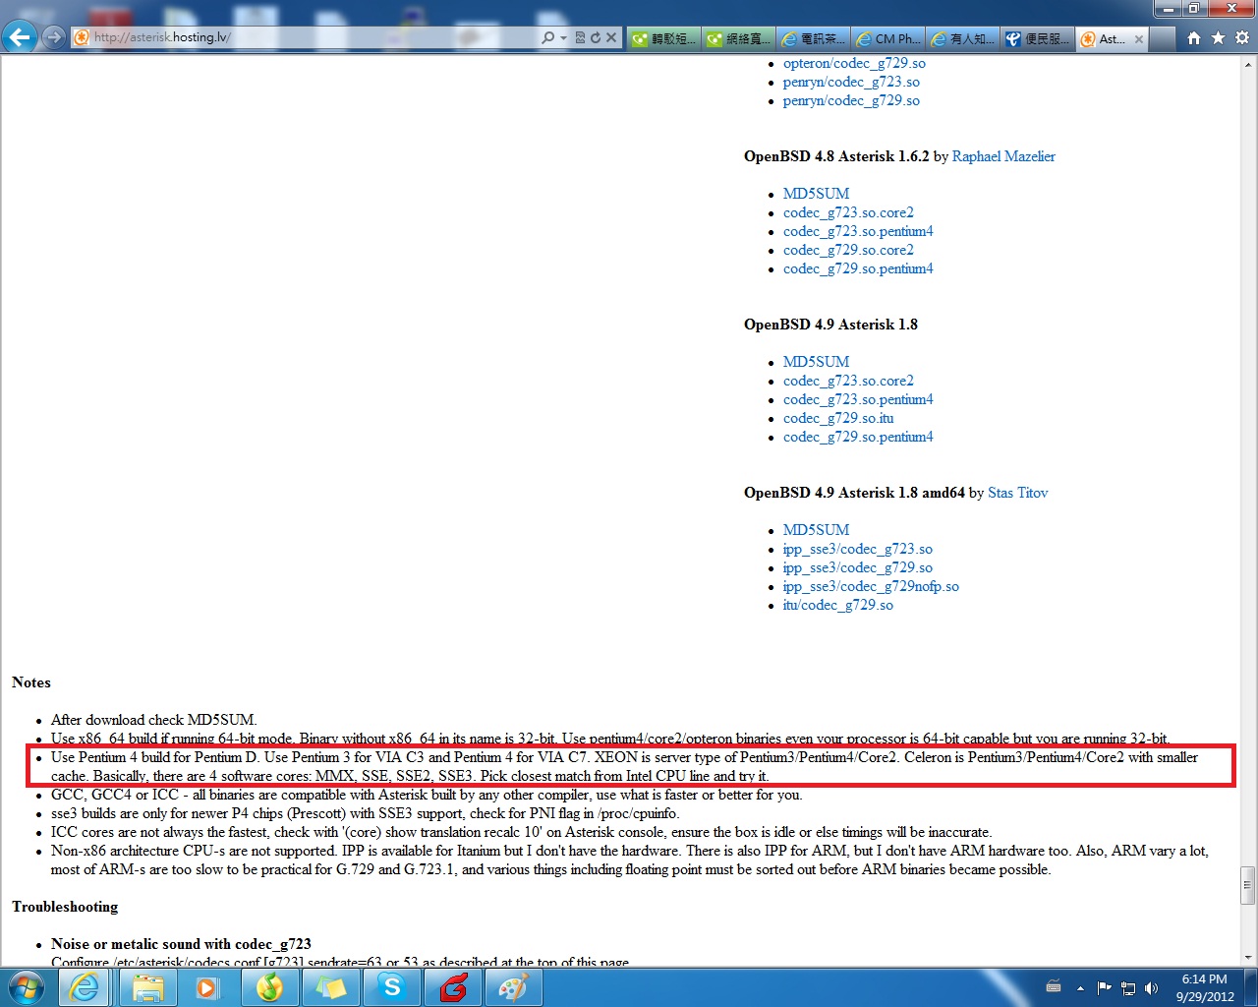Show hidden tray icons arrow
Viewport: 1258px width, 1007px height.
1080,988
